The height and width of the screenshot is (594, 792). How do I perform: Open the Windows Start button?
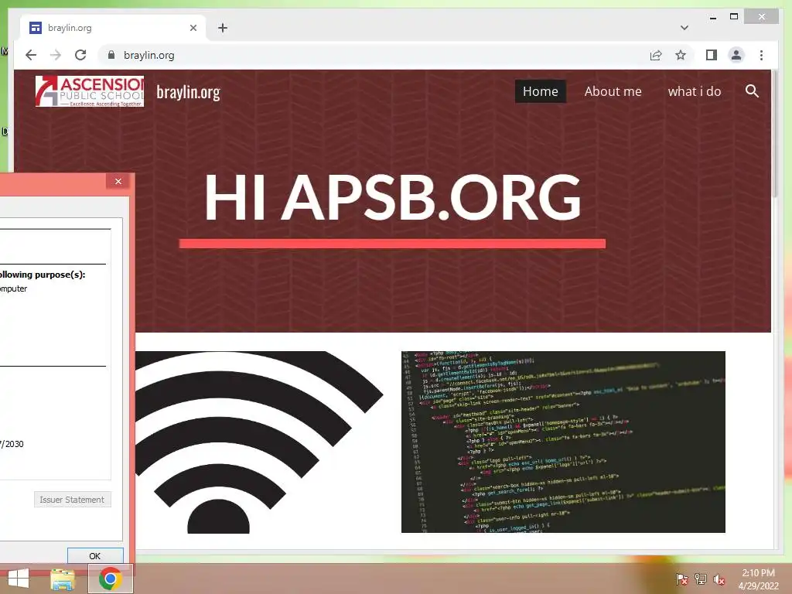pos(19,579)
